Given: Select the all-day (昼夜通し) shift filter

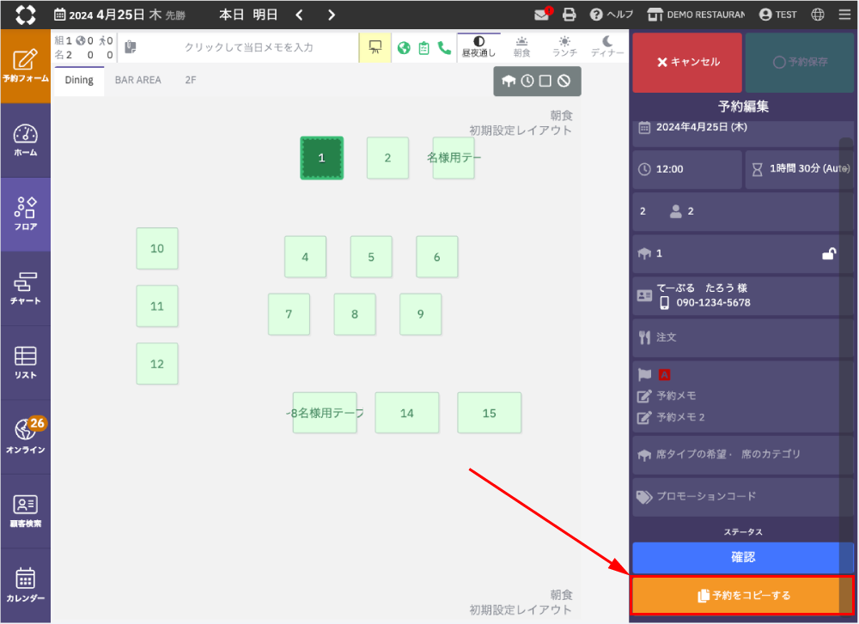Looking at the screenshot, I should 478,46.
